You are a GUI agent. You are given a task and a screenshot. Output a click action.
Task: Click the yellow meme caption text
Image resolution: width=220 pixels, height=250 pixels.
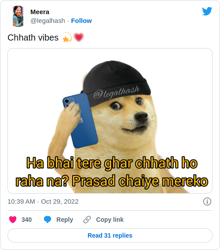pos(112,172)
